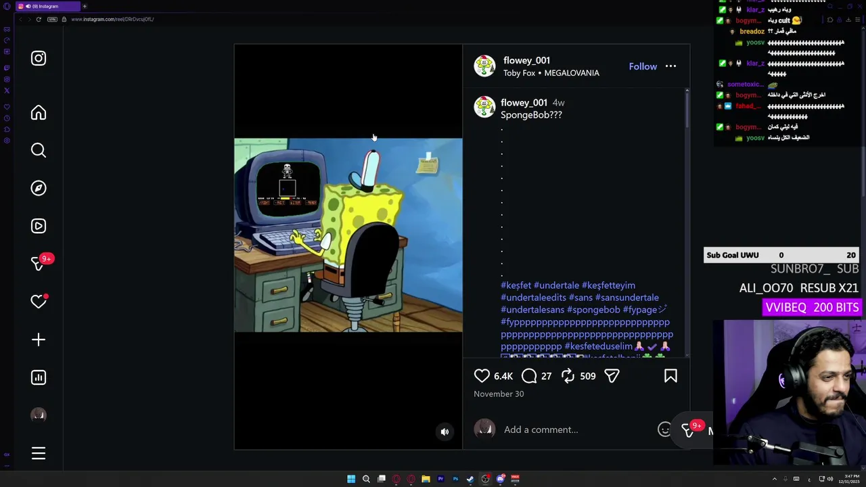The height and width of the screenshot is (487, 866).
Task: Toggle reel audio with speaker icon
Action: click(445, 432)
